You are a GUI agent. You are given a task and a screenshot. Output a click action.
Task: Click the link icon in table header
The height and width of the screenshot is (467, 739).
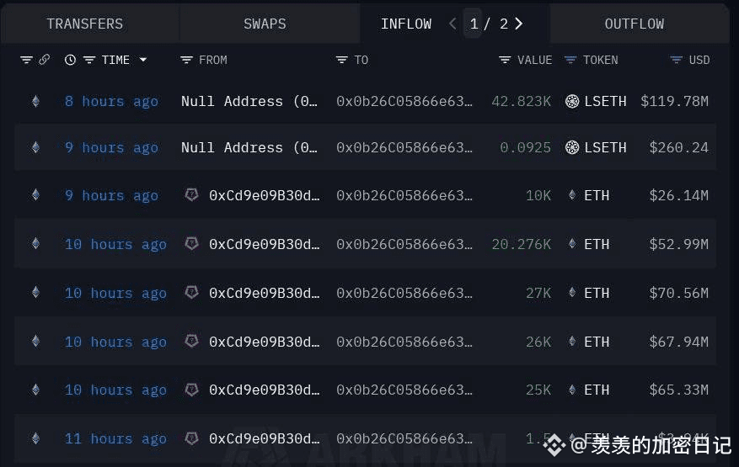click(x=45, y=60)
